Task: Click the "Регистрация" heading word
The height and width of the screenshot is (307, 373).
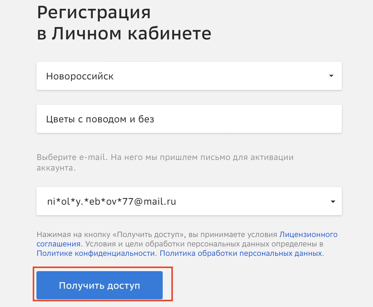Action: [x=94, y=12]
